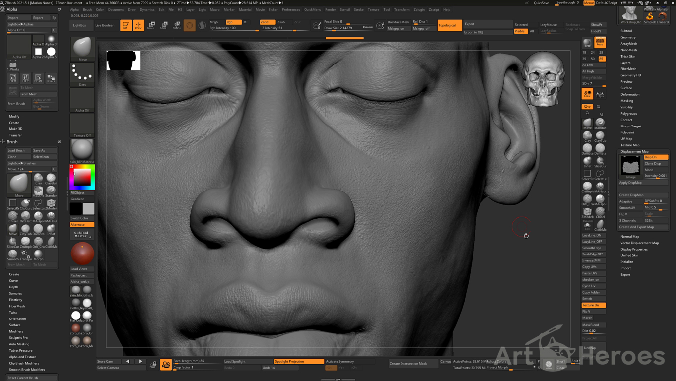Pick the Clay brush in Brush palette
Image resolution: width=676 pixels, height=381 pixels.
point(38,179)
